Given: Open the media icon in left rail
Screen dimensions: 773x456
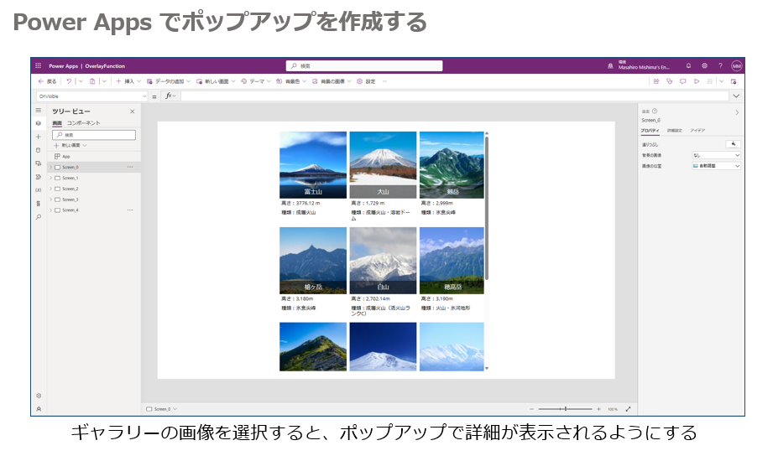Looking at the screenshot, I should (39, 163).
